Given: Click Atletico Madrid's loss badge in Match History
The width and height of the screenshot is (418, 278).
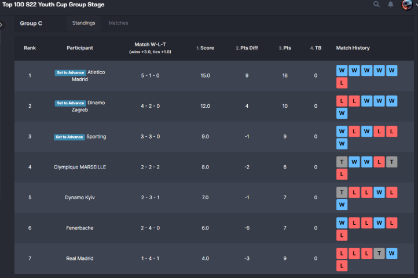Looking at the screenshot, I should point(342,83).
